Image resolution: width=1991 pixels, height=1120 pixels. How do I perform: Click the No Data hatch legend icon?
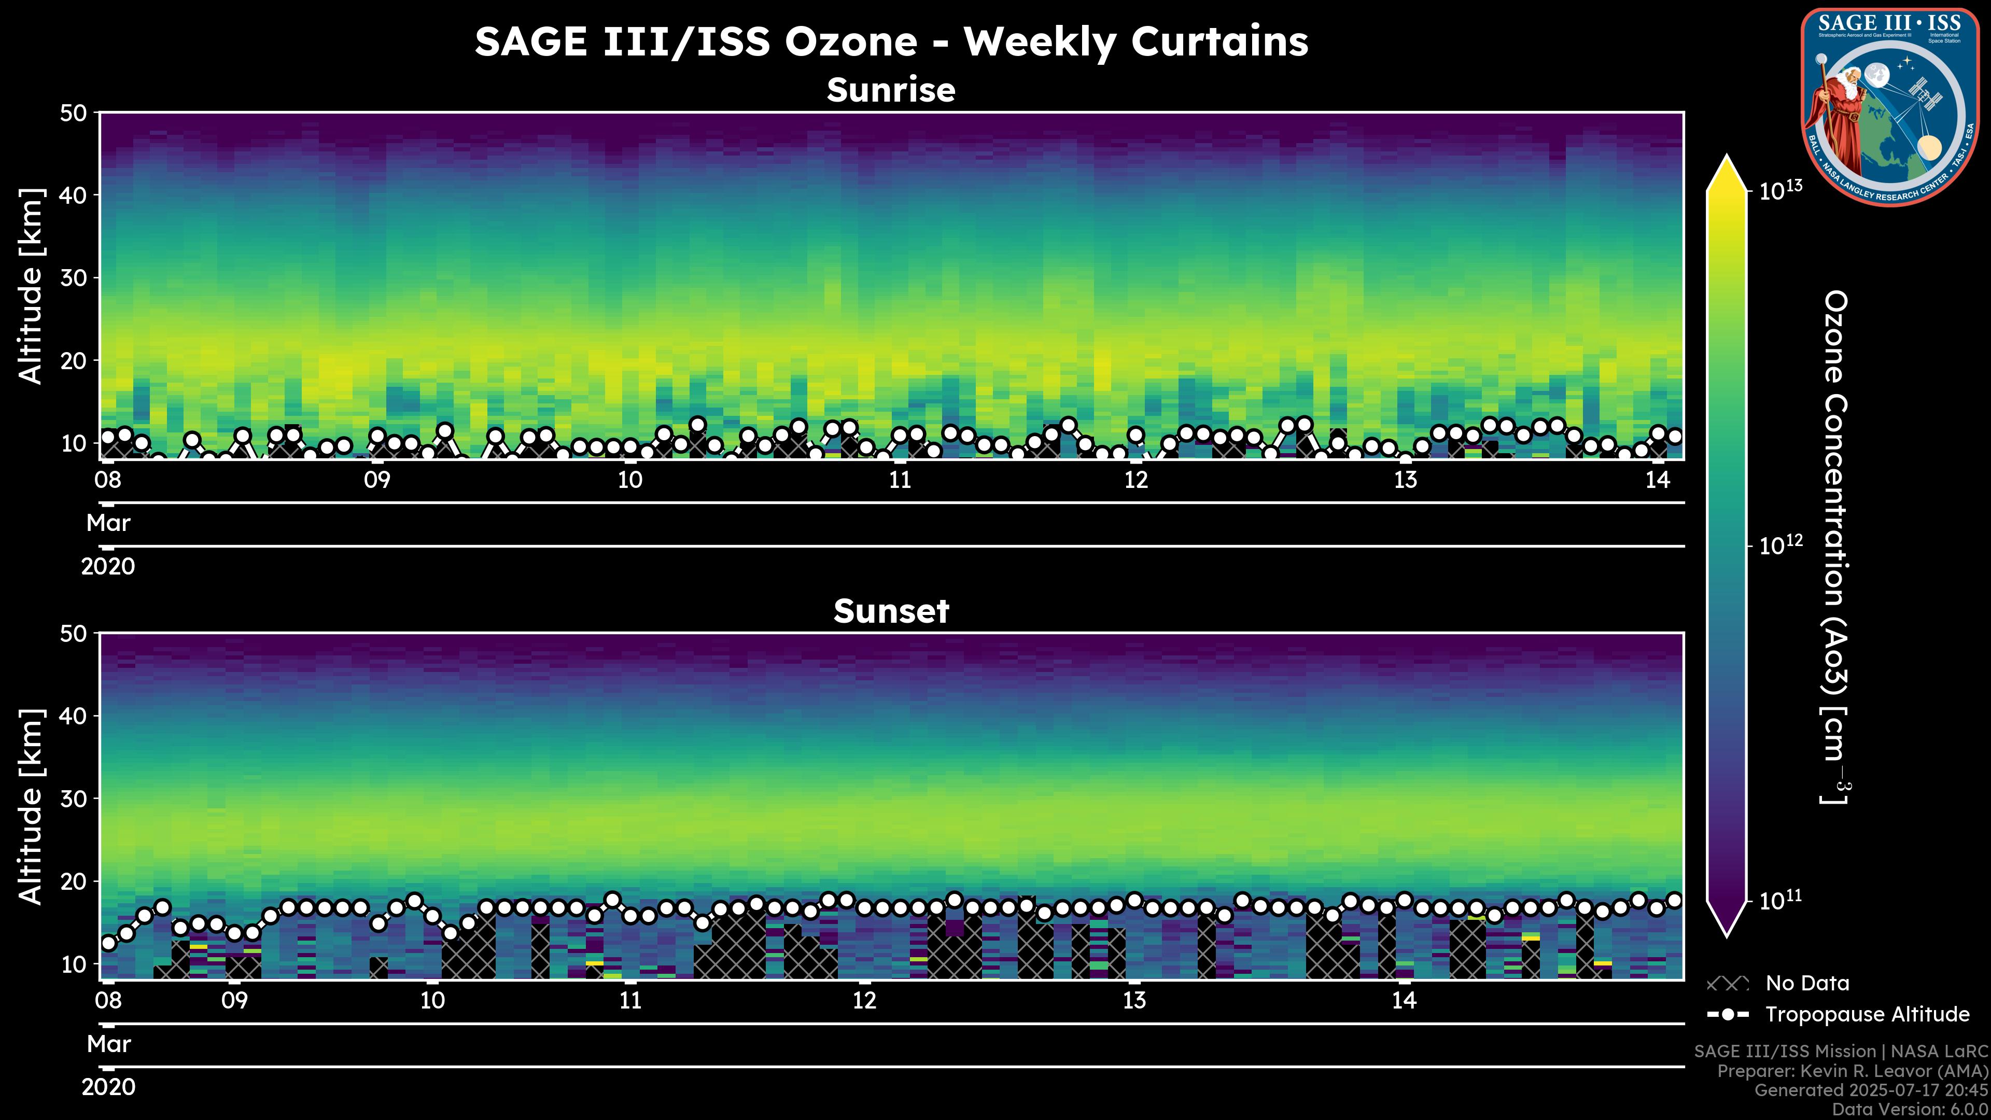[x=1728, y=984]
